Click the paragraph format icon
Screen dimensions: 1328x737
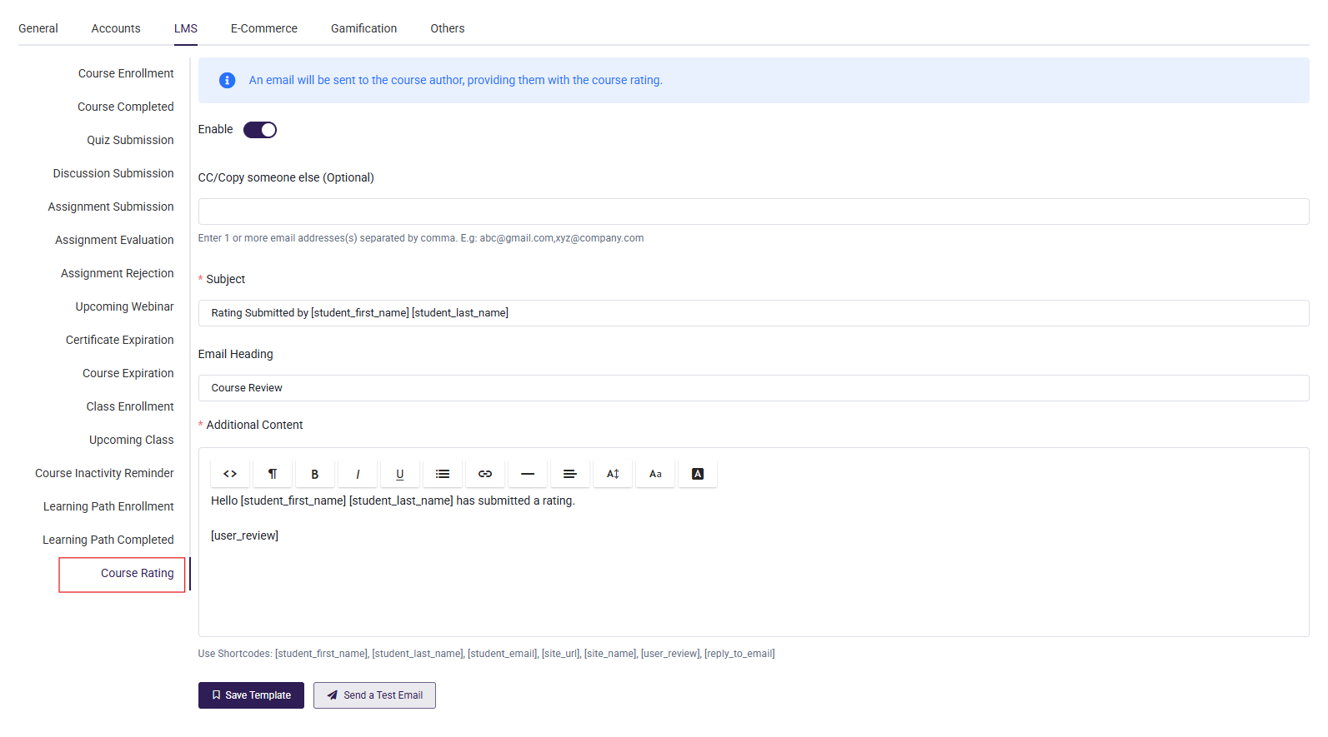[x=273, y=474]
